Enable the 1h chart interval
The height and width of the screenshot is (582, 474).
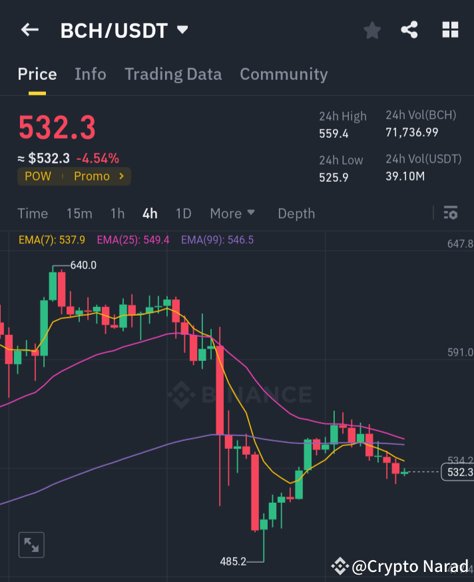117,213
